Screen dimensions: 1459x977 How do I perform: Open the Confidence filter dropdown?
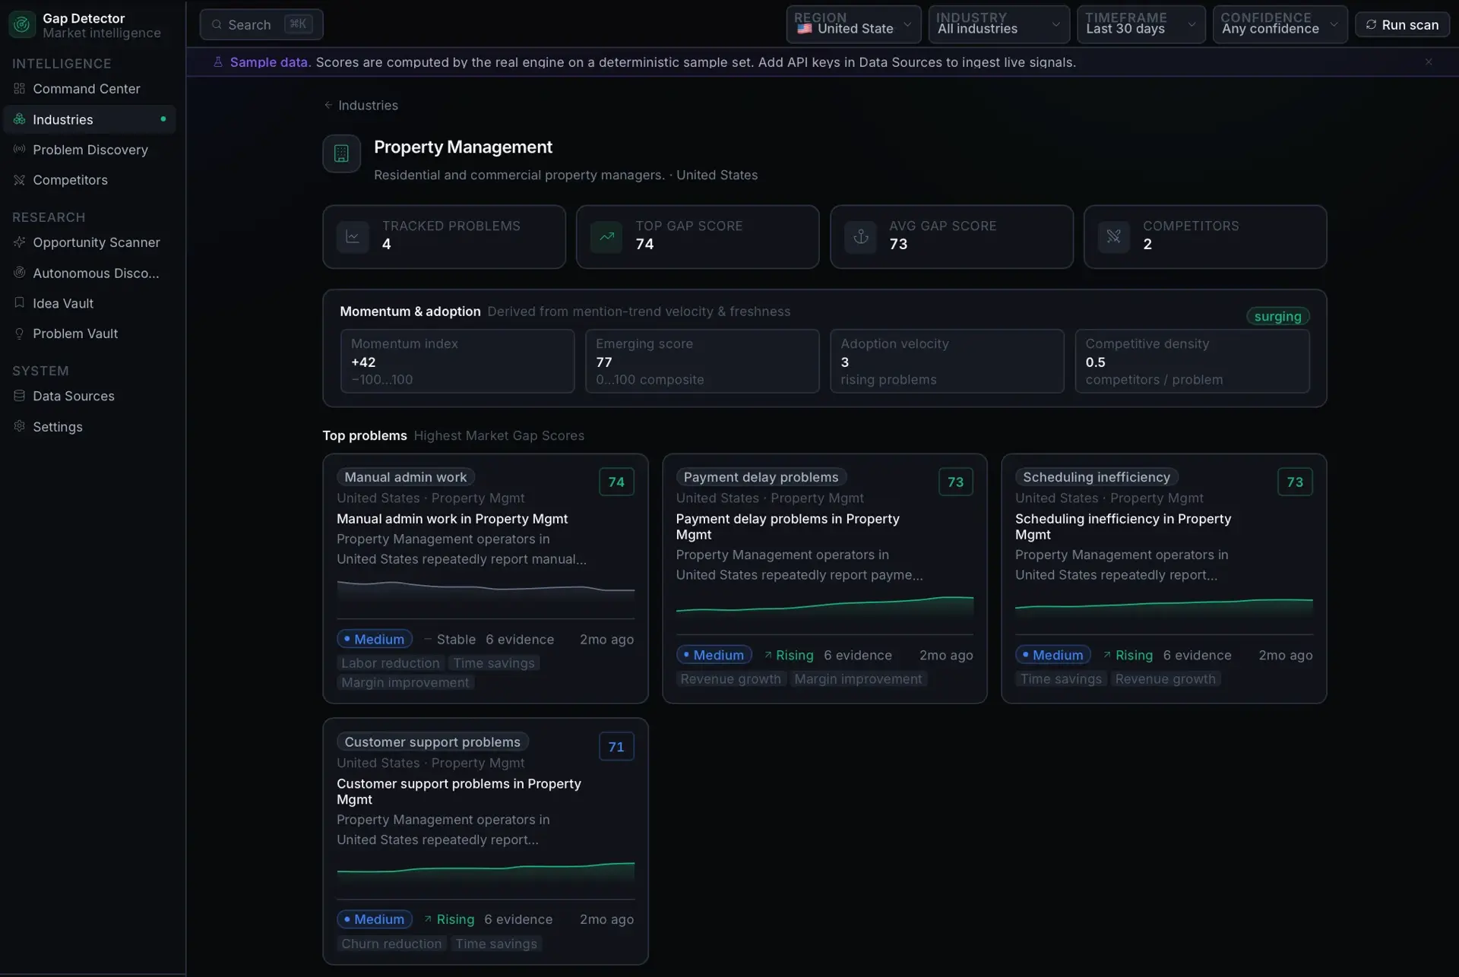coord(1280,24)
